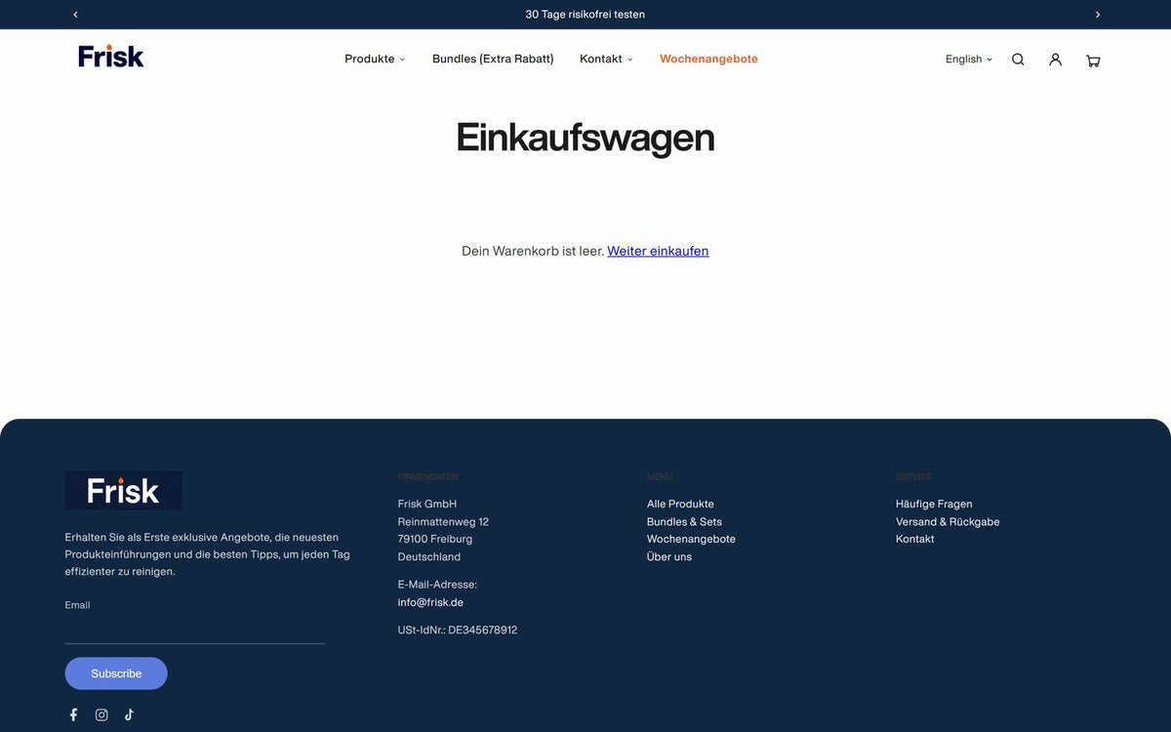Screen dimensions: 1171x732
Task: Click the Frisk GmbH company name
Action: (x=427, y=504)
